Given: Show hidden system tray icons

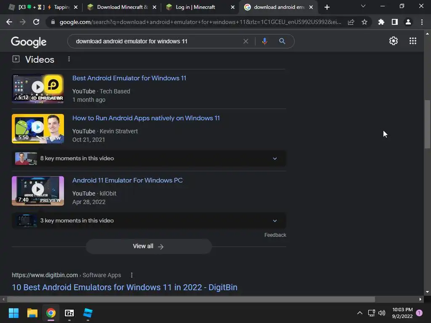Looking at the screenshot, I should (359, 313).
